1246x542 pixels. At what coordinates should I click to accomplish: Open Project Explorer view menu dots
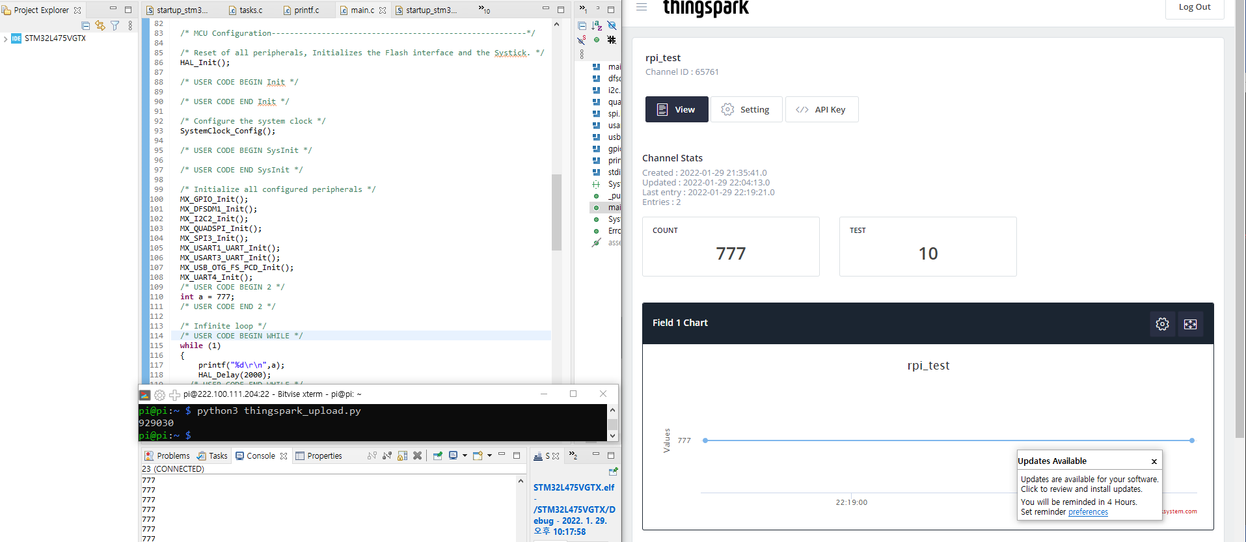(x=130, y=25)
